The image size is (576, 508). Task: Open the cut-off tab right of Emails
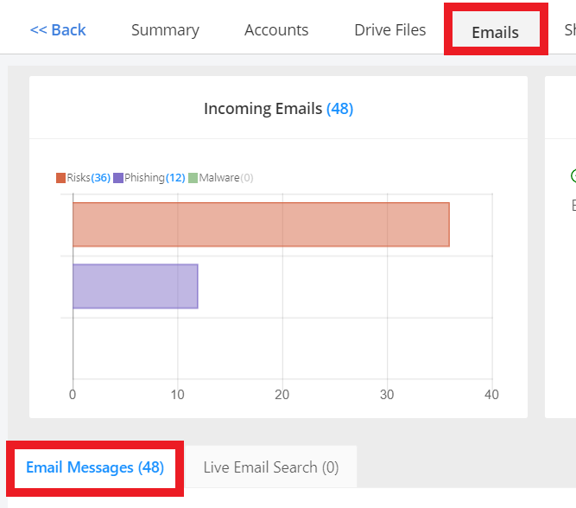(x=570, y=30)
